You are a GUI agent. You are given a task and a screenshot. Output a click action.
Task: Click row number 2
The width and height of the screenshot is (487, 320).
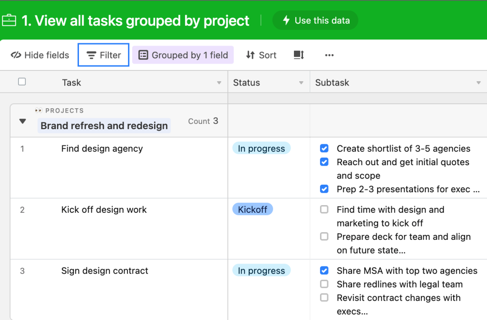pos(22,210)
